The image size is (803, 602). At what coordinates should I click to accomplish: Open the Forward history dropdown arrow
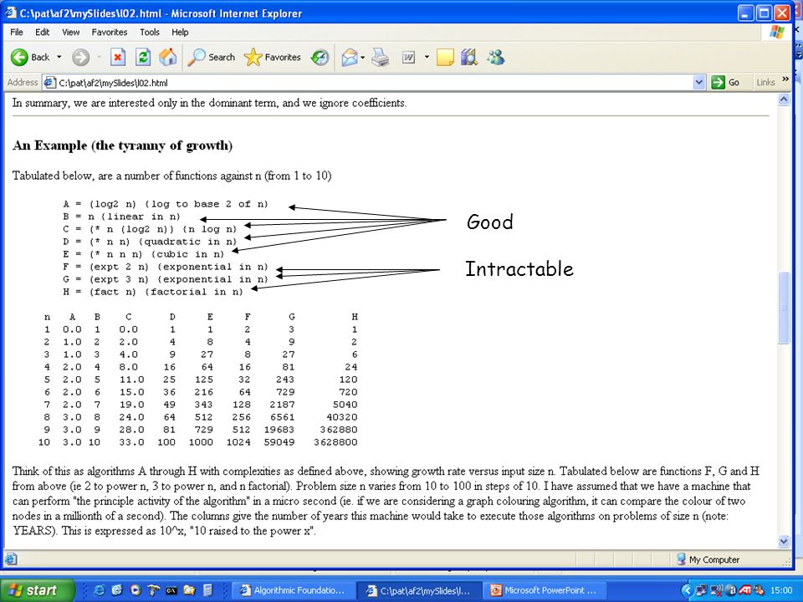click(x=99, y=58)
